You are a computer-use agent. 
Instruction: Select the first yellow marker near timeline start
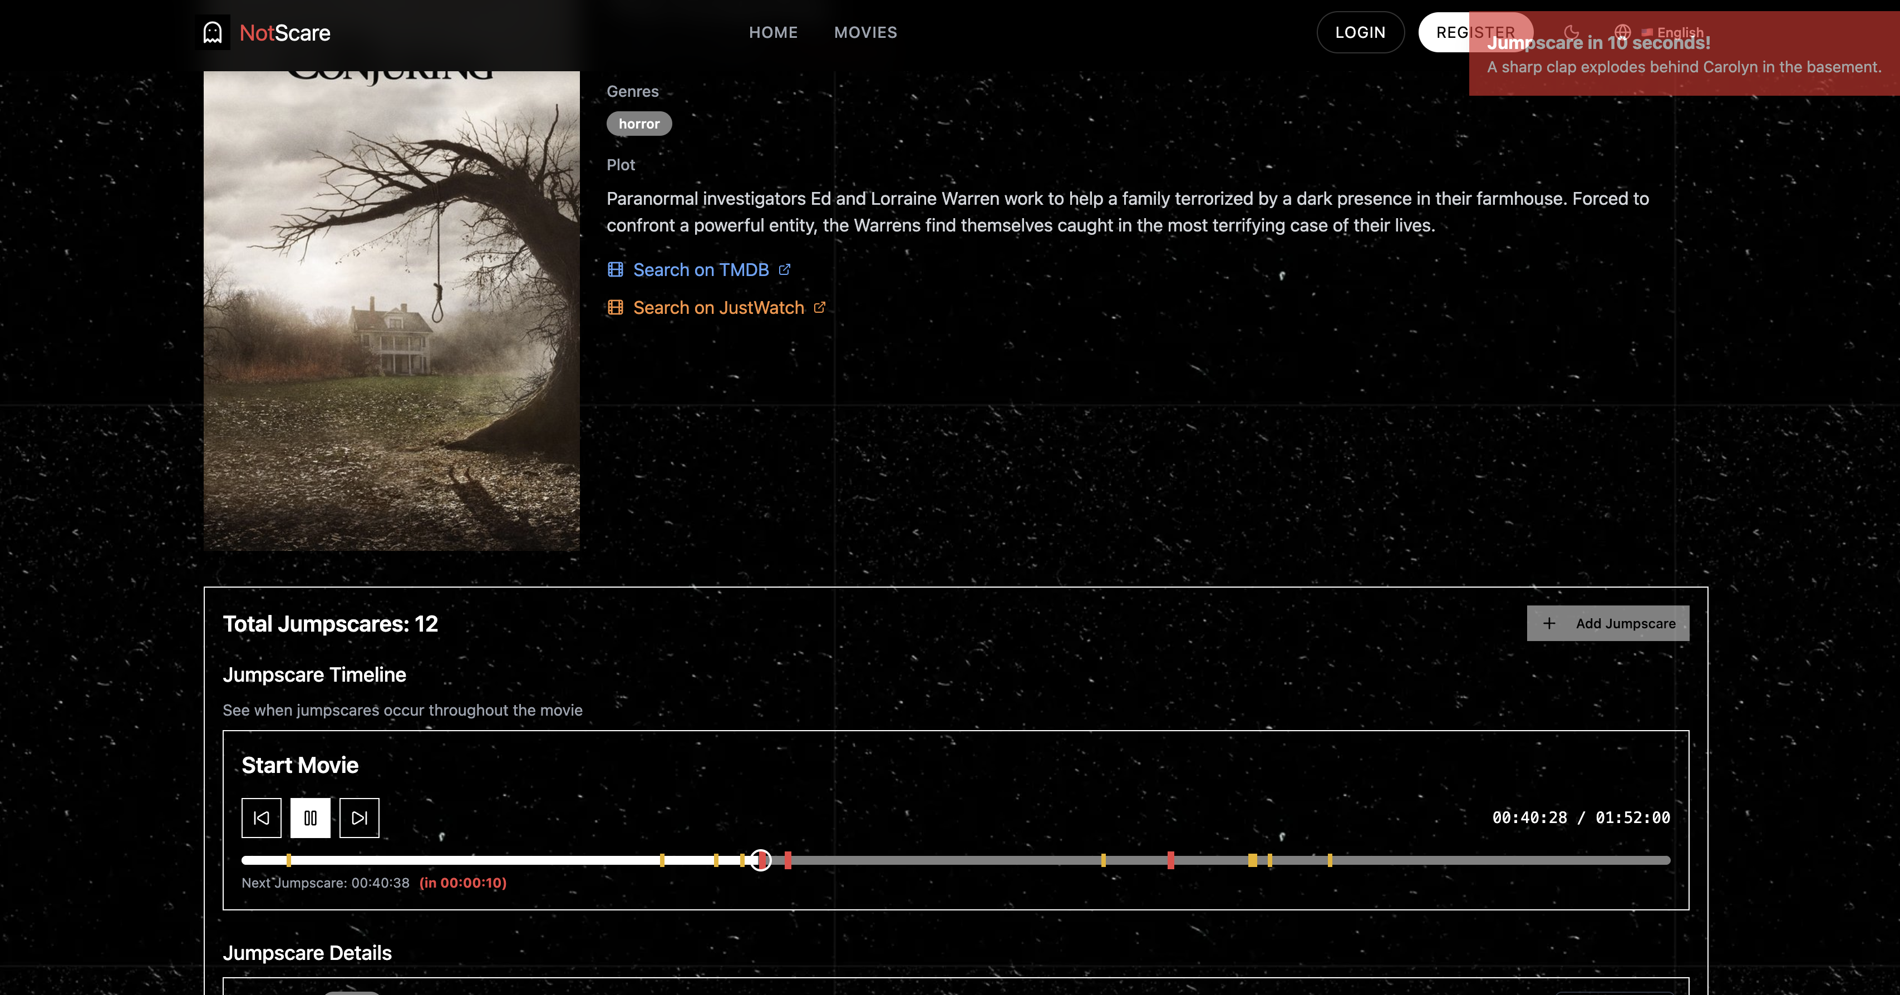tap(288, 860)
